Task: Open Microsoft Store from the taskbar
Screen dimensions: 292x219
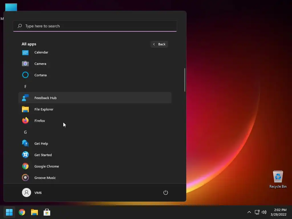Action: [x=47, y=212]
